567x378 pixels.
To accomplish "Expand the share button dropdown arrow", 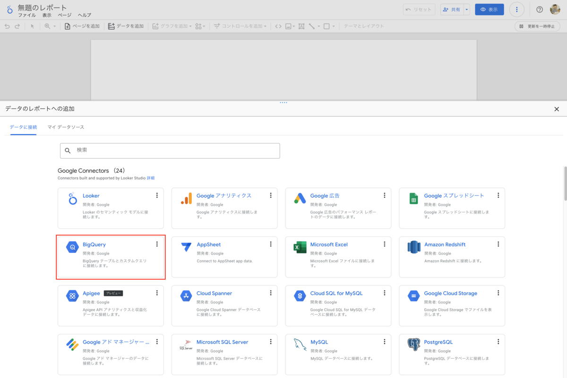I will [x=467, y=9].
